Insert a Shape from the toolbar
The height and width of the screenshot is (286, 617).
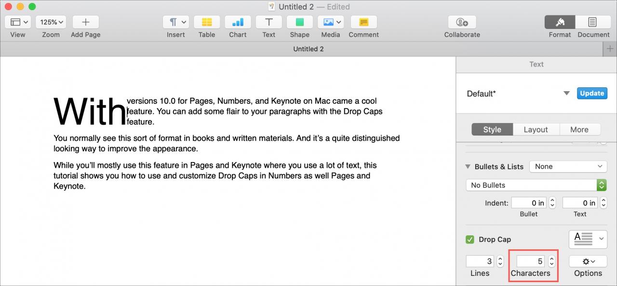click(x=300, y=22)
